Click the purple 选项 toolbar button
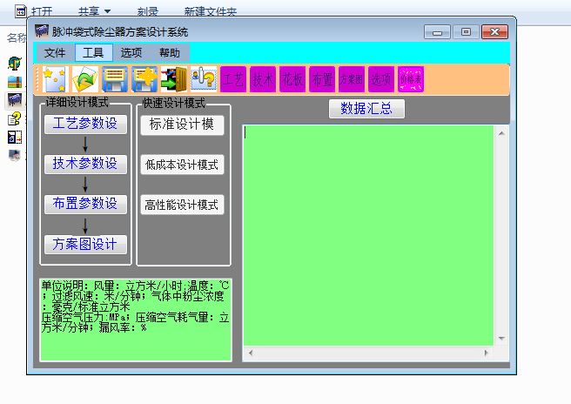Image resolution: width=571 pixels, height=404 pixels. click(381, 79)
